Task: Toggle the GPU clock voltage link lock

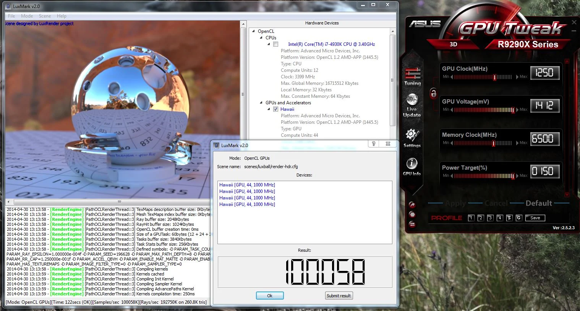Action: [x=433, y=93]
